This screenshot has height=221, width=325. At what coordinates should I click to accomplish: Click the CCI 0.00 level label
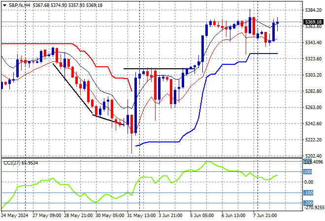pos(308,182)
